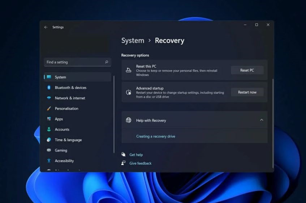
Task: Open System settings category
Action: click(x=78, y=77)
